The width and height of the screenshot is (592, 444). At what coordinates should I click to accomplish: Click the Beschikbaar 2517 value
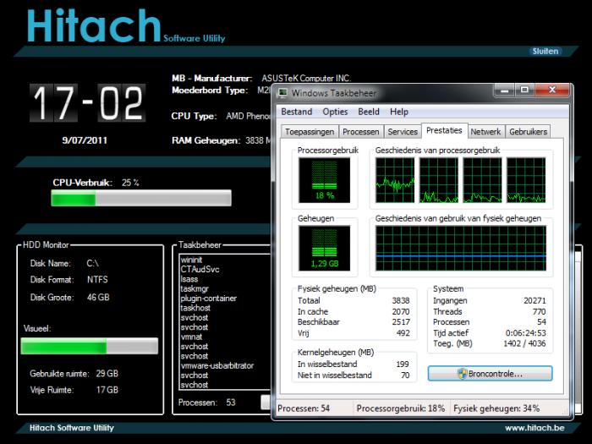pos(401,322)
